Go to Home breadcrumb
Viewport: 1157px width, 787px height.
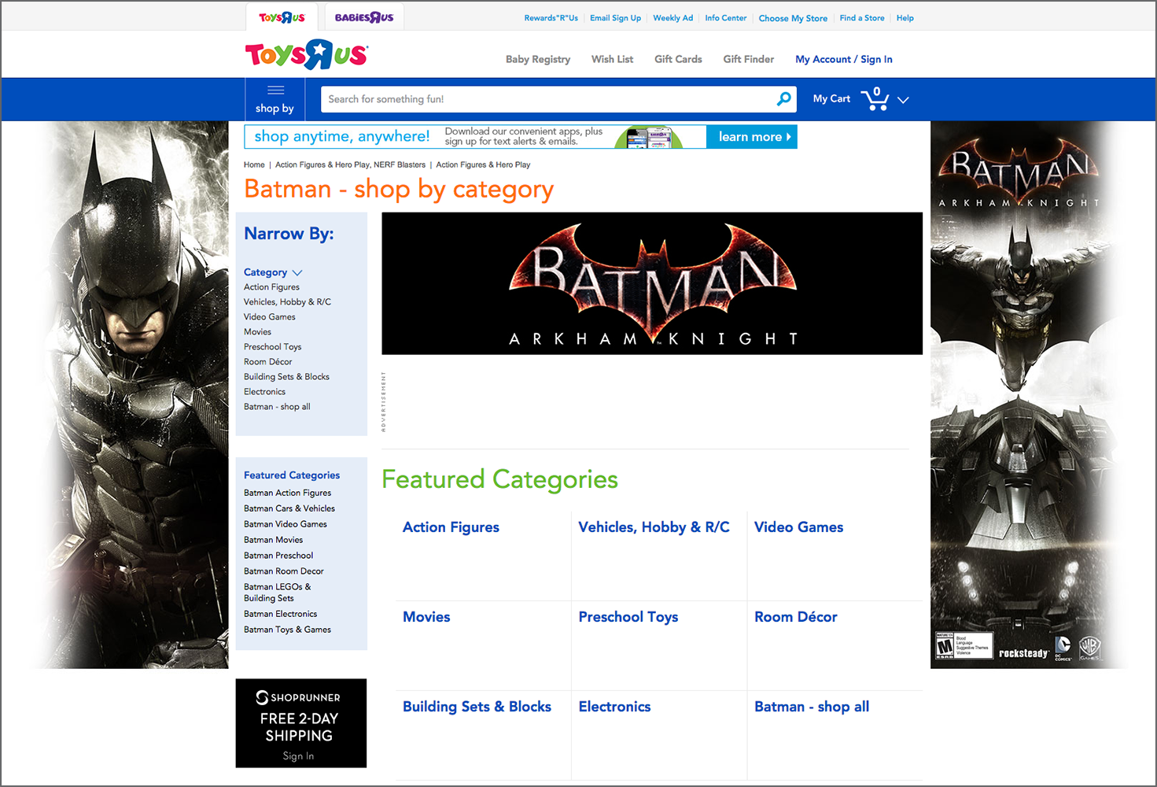254,164
